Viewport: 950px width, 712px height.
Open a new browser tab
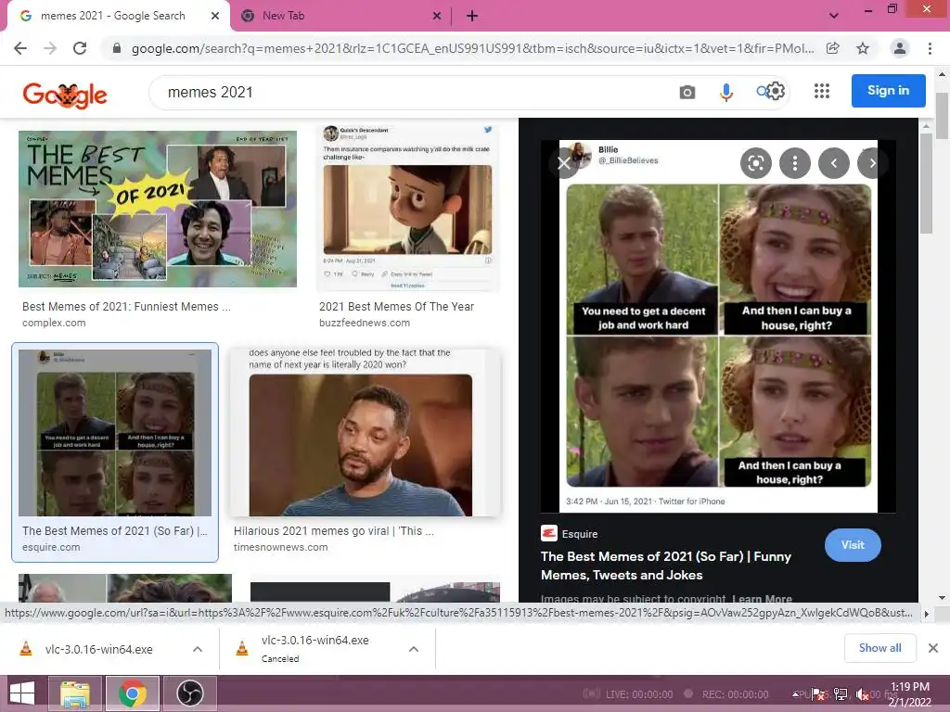click(x=472, y=17)
